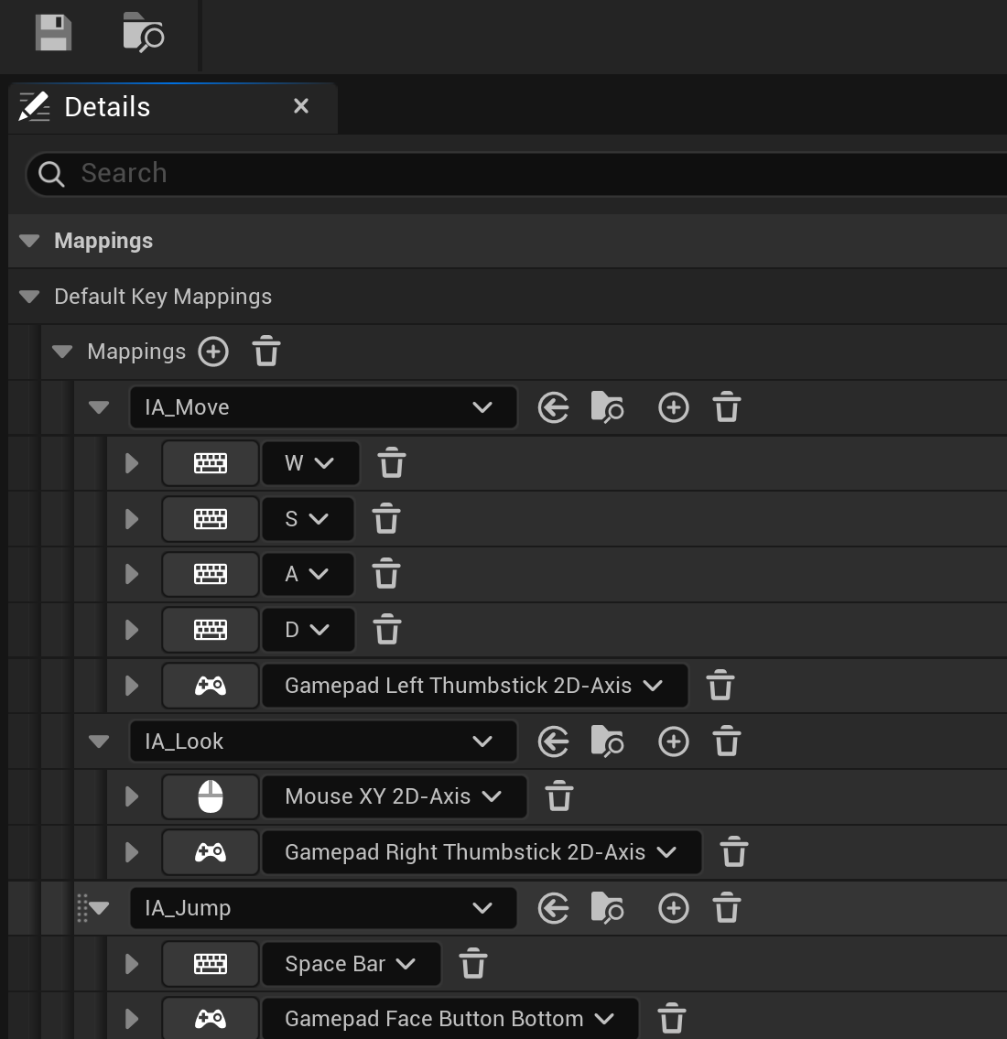
Task: Collapse the IA_Move mapping group
Action: coord(99,406)
